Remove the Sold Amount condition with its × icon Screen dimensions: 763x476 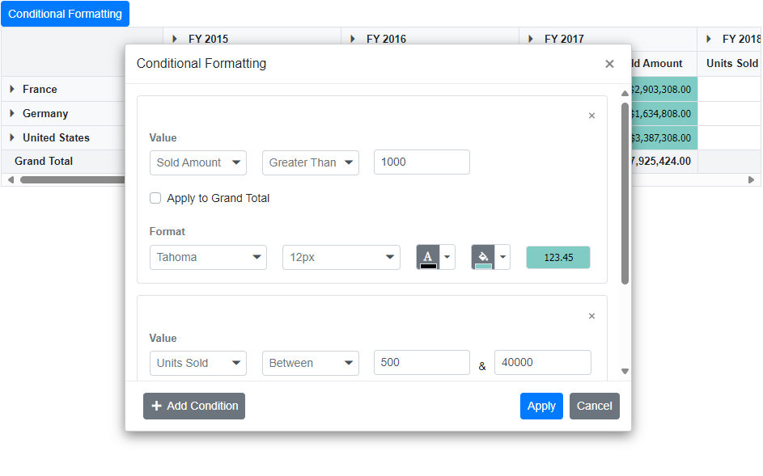pos(591,116)
